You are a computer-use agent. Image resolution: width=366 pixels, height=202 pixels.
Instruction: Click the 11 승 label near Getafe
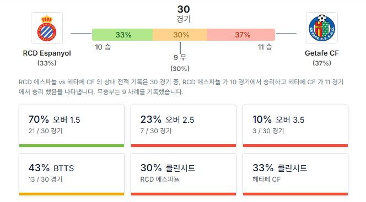click(265, 47)
